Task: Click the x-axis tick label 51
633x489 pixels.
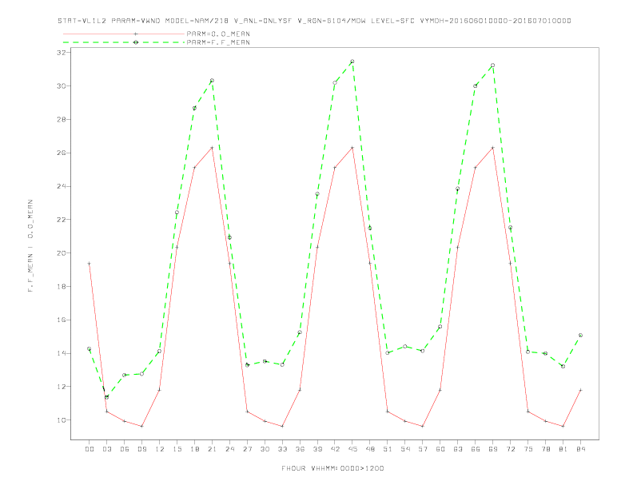Action: click(x=388, y=449)
